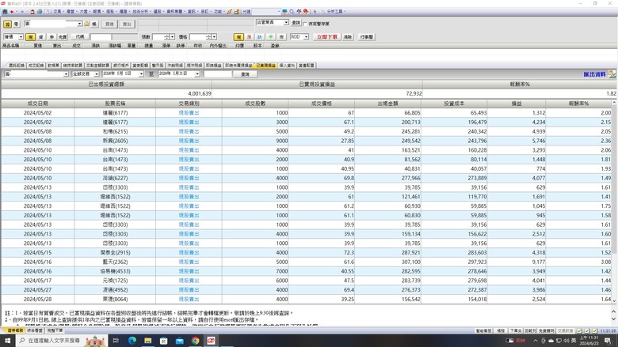Open the 普通 order type dropdown
This screenshot has width=618, height=347.
(x=21, y=37)
